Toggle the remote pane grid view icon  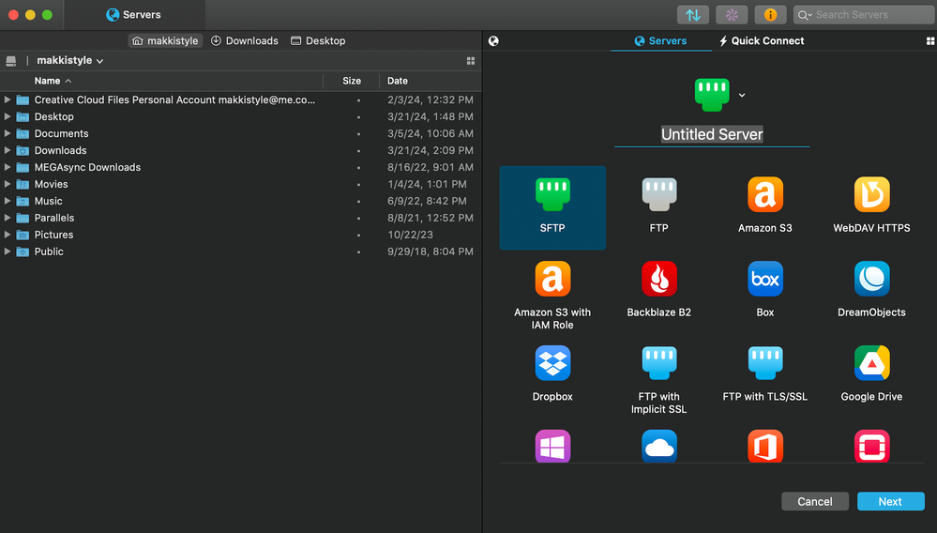[929, 41]
